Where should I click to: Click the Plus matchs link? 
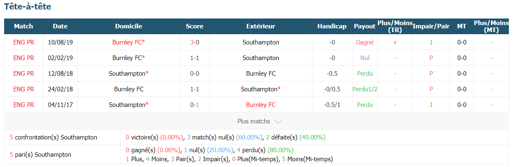coord(254,121)
